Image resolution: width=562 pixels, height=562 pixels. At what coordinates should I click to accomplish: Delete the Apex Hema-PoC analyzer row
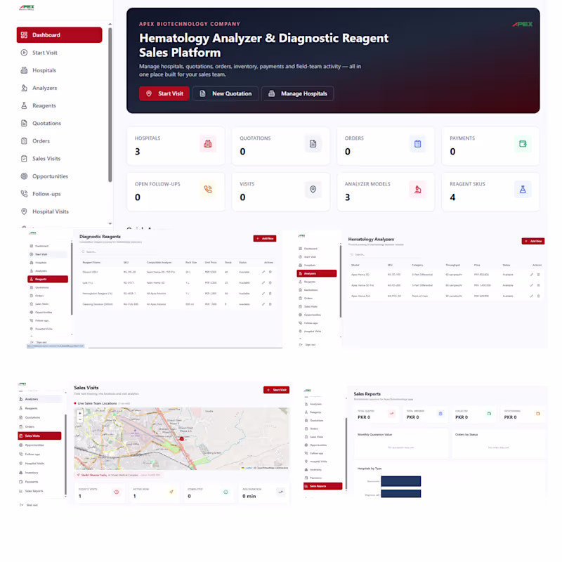[x=538, y=296]
